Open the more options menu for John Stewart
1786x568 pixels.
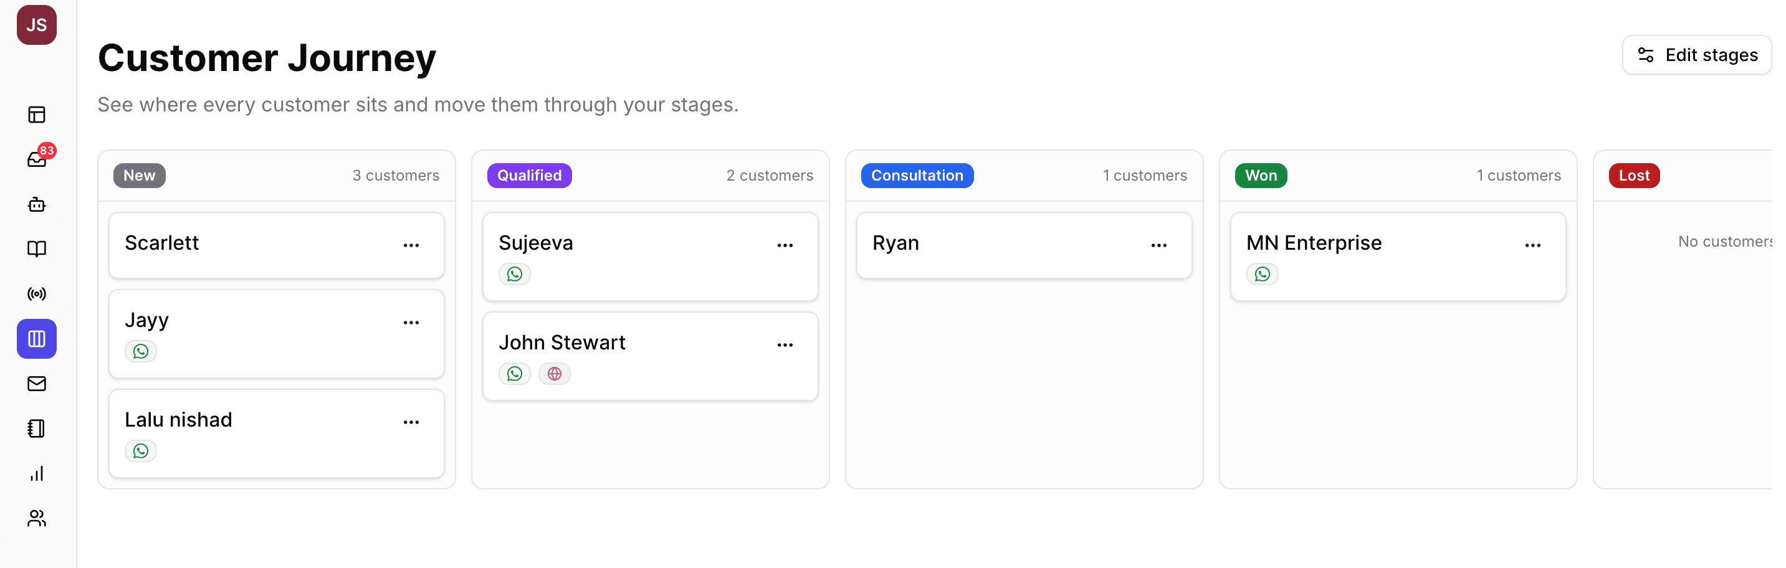tap(785, 345)
